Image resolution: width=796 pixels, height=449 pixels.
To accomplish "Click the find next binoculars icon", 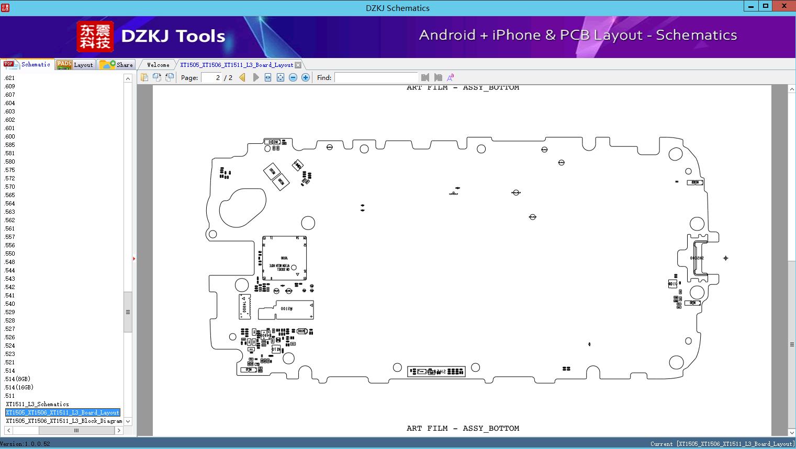I will click(438, 77).
